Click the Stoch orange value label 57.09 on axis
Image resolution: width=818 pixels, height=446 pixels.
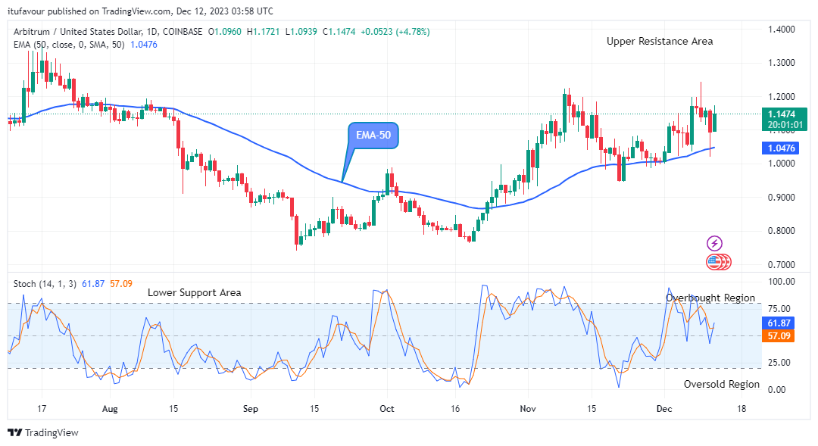point(779,336)
